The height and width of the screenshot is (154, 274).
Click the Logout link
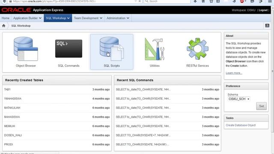(x=263, y=10)
